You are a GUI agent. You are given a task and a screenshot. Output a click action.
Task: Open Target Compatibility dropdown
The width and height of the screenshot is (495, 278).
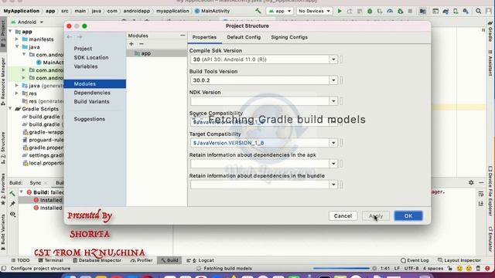click(333, 143)
